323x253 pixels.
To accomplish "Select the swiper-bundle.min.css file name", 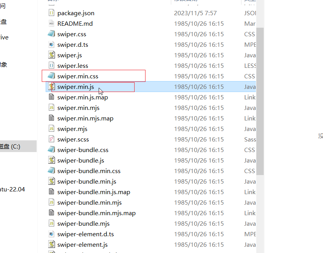I will 89,171.
